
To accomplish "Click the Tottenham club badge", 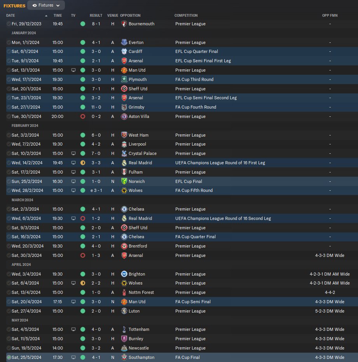I will 124,329.
